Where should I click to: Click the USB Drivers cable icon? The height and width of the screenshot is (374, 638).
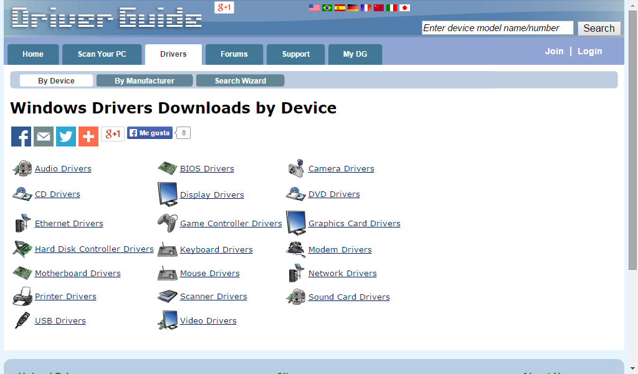point(22,320)
